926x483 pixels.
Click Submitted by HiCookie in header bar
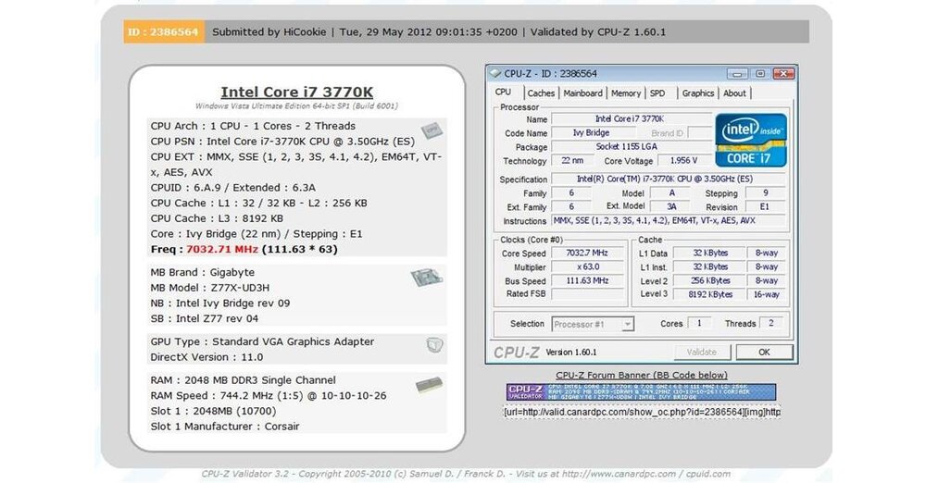click(x=269, y=31)
